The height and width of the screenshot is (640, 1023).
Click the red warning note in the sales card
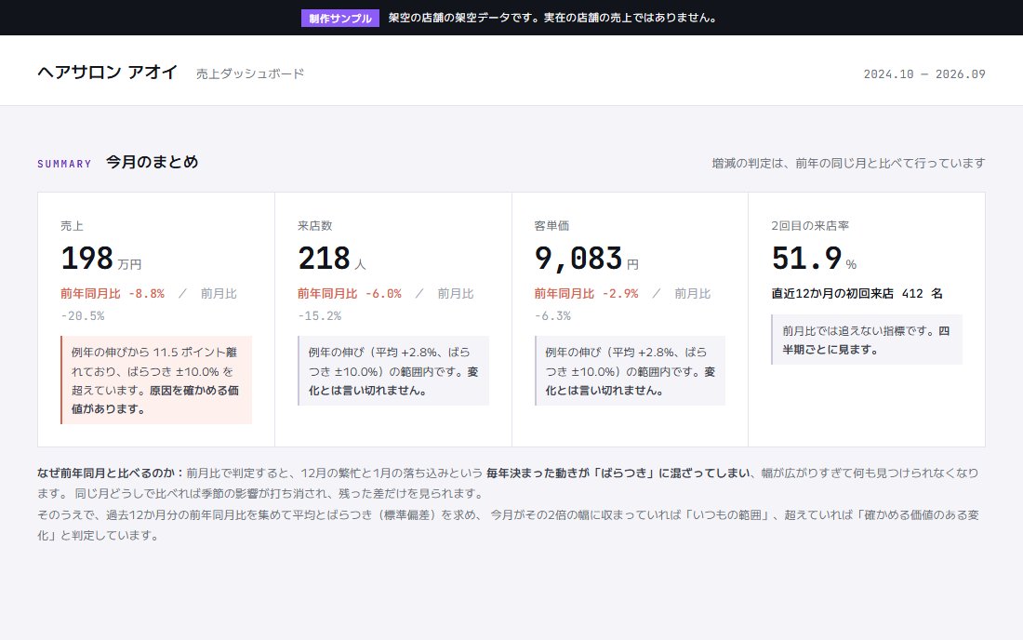coord(156,380)
